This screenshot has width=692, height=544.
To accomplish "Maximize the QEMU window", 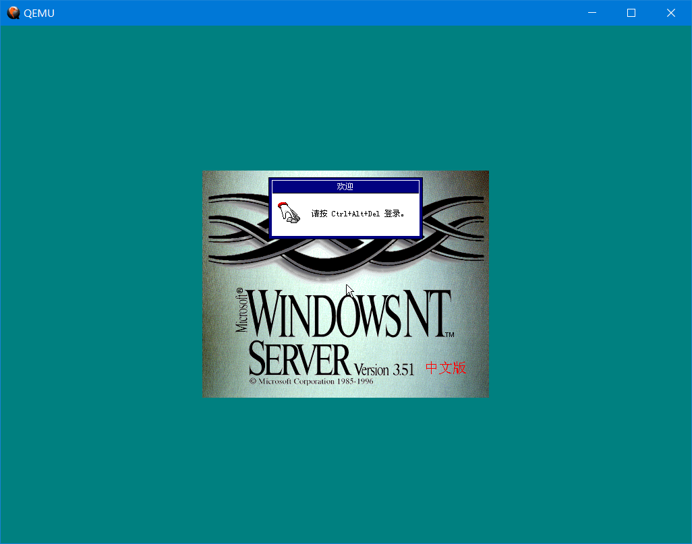I will [631, 13].
